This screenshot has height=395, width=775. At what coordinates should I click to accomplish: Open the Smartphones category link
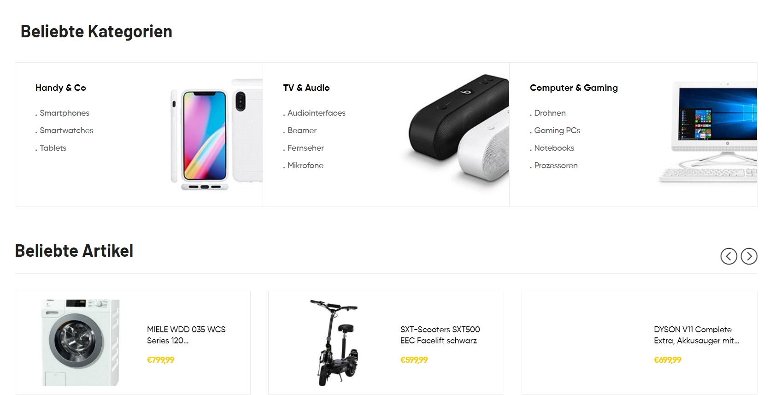click(x=65, y=113)
